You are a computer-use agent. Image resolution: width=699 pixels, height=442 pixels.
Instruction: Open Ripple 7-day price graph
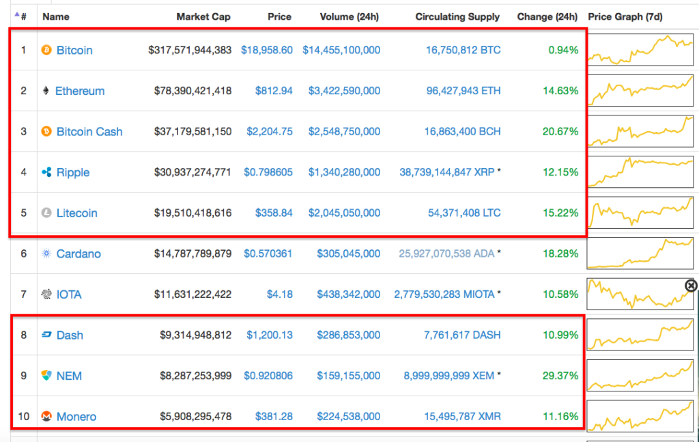(640, 171)
